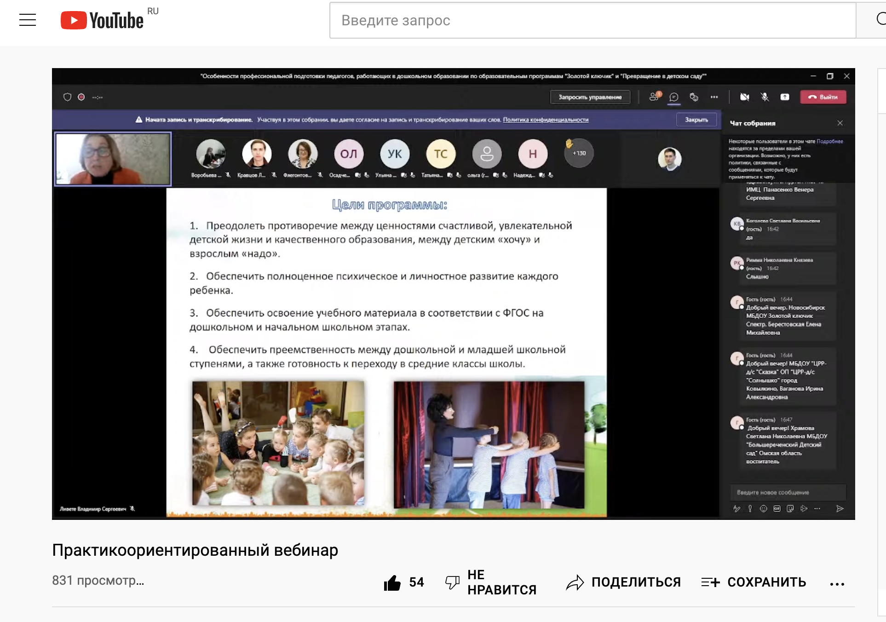
Task: Toggle the camera off icon in Teams
Action: 744,97
